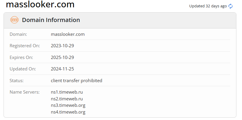This screenshot has height=120, width=242.
Task: Select the masslooker.com domain value
Action: point(68,34)
